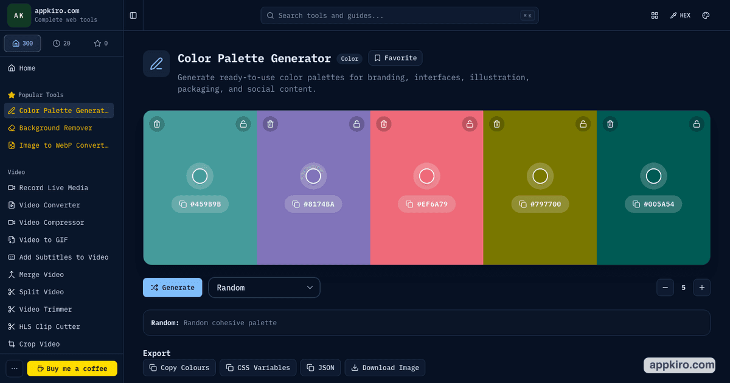Toggle Favorite for Color Palette Generator
Viewport: 730px width, 383px height.
click(395, 58)
